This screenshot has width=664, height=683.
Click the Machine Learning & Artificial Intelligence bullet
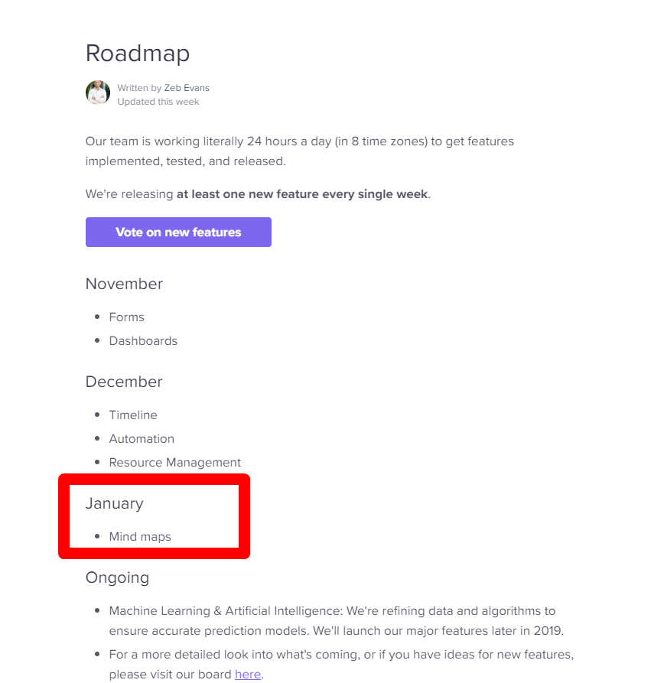337,621
